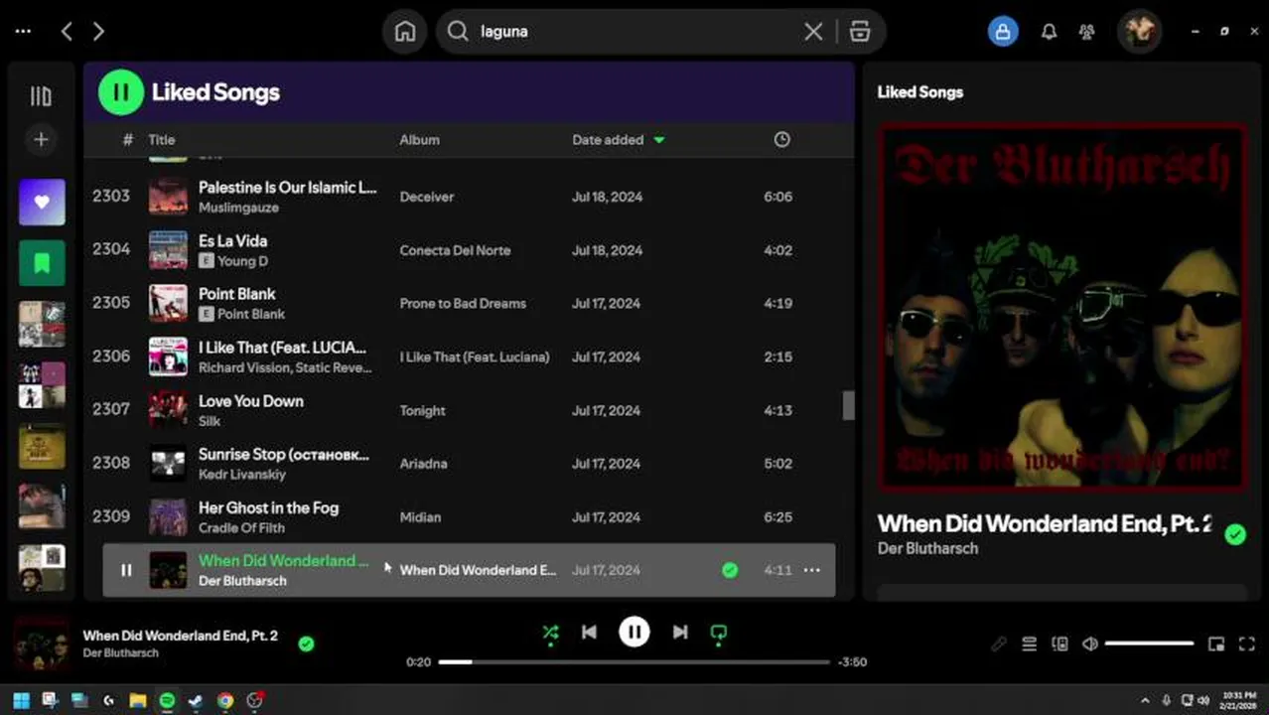Go to Spotify Home
Image resolution: width=1269 pixels, height=715 pixels.
tap(405, 32)
